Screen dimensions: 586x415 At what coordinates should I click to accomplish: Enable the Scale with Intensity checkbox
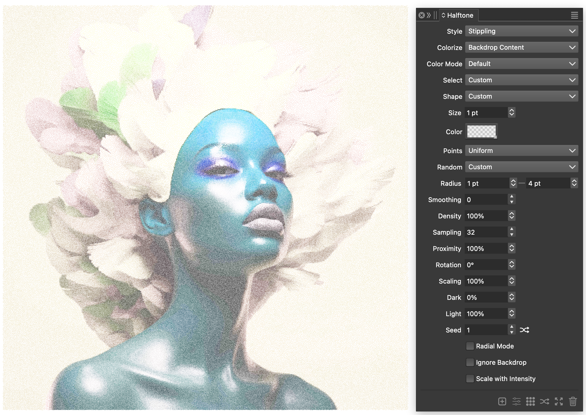point(470,379)
